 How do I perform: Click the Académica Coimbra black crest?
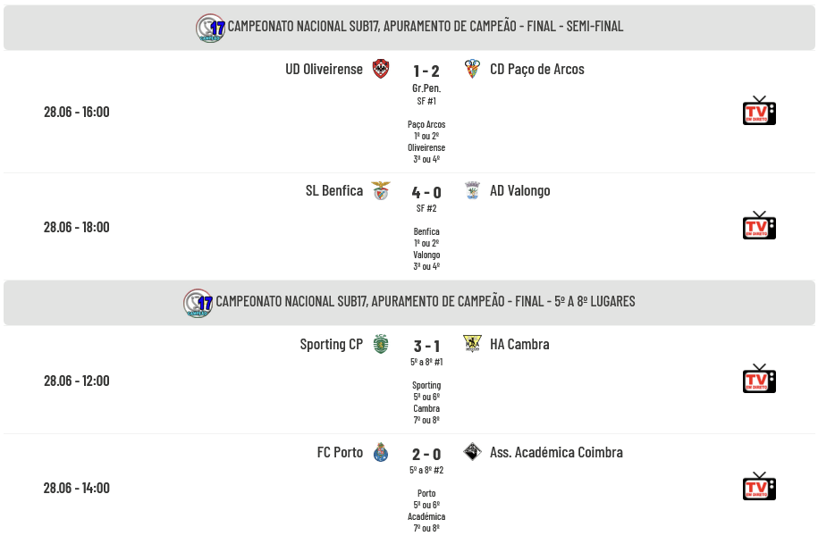tap(472, 451)
